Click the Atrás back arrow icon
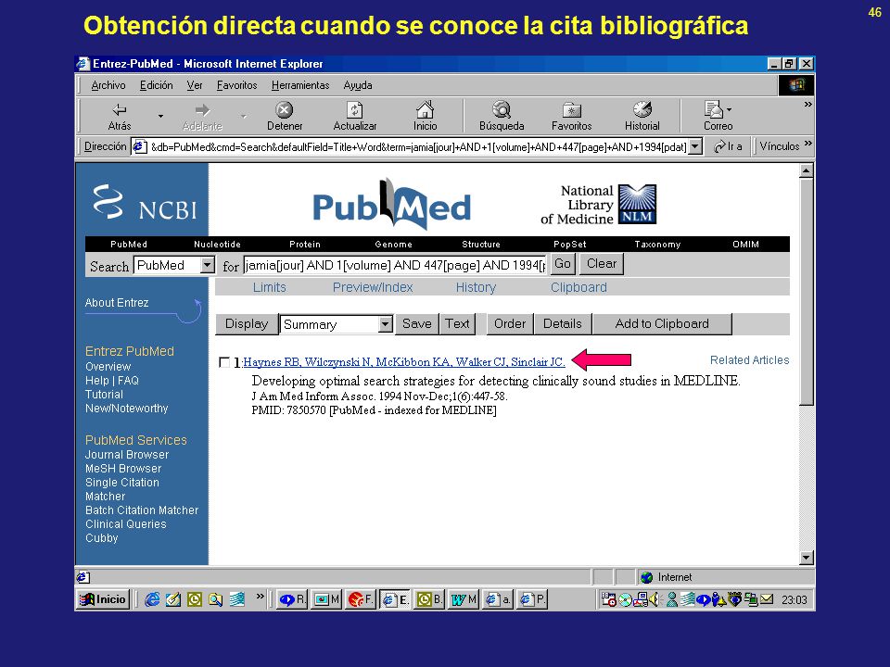The width and height of the screenshot is (890, 667). (x=120, y=109)
